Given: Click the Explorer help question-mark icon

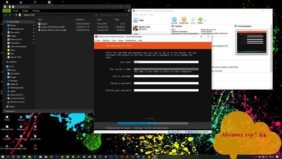Looking at the screenshot, I should [129, 11].
